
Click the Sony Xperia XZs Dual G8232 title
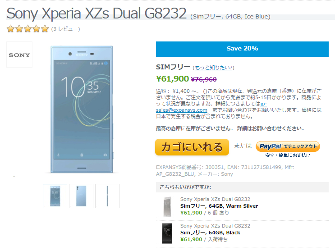coord(96,13)
